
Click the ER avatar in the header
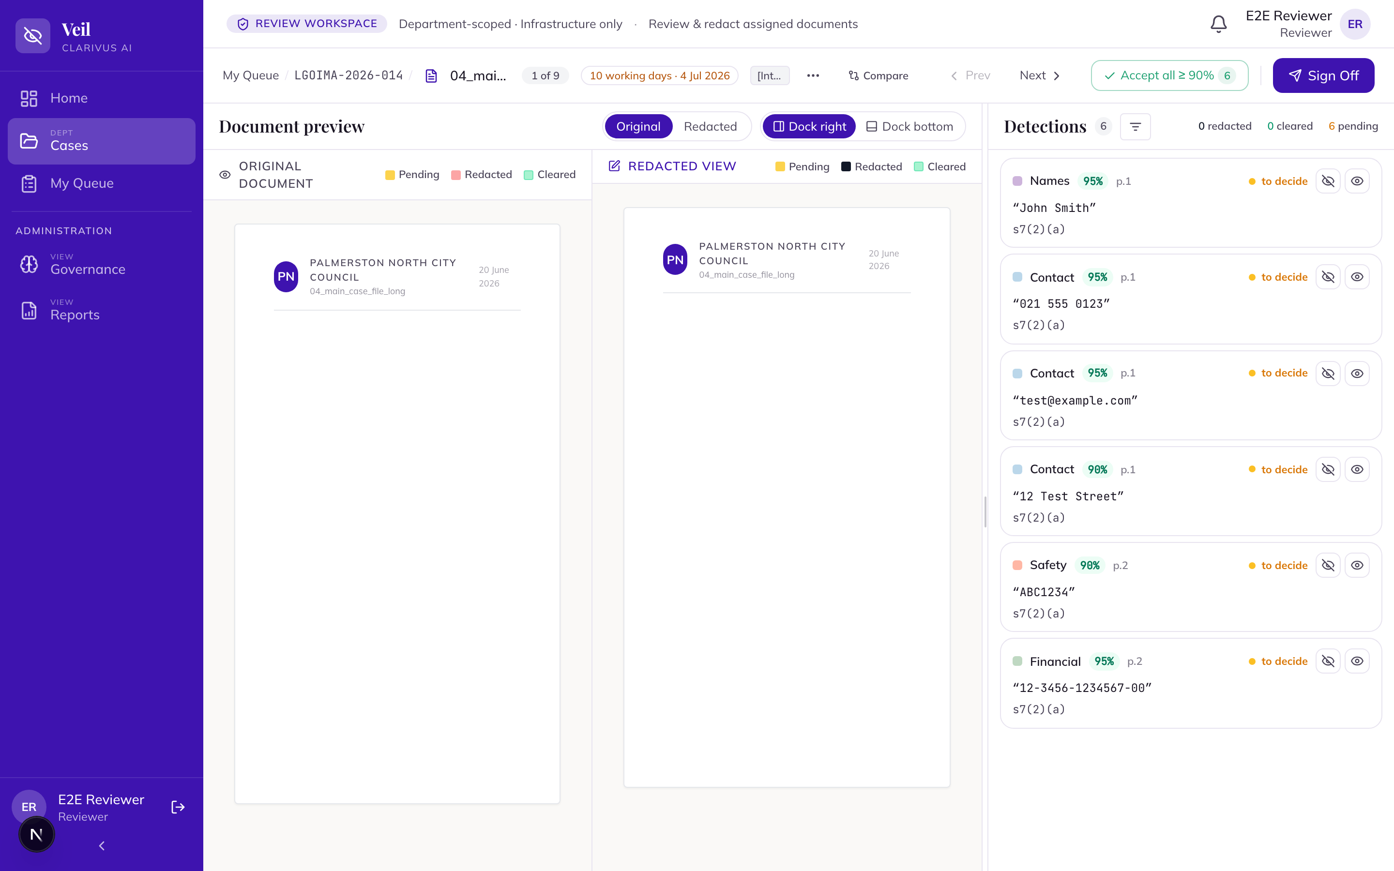(1355, 24)
